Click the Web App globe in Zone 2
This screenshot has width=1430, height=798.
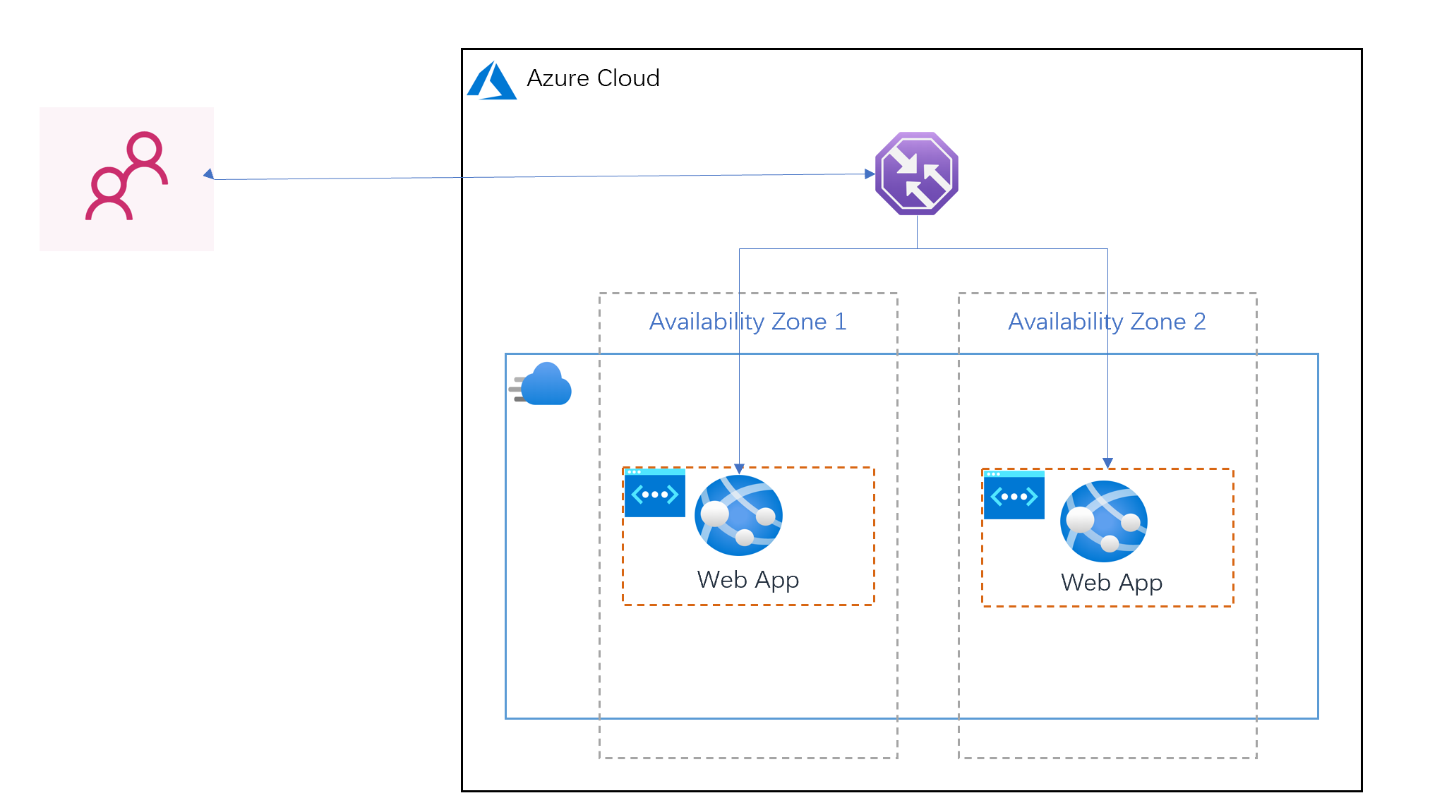pyautogui.click(x=1104, y=521)
